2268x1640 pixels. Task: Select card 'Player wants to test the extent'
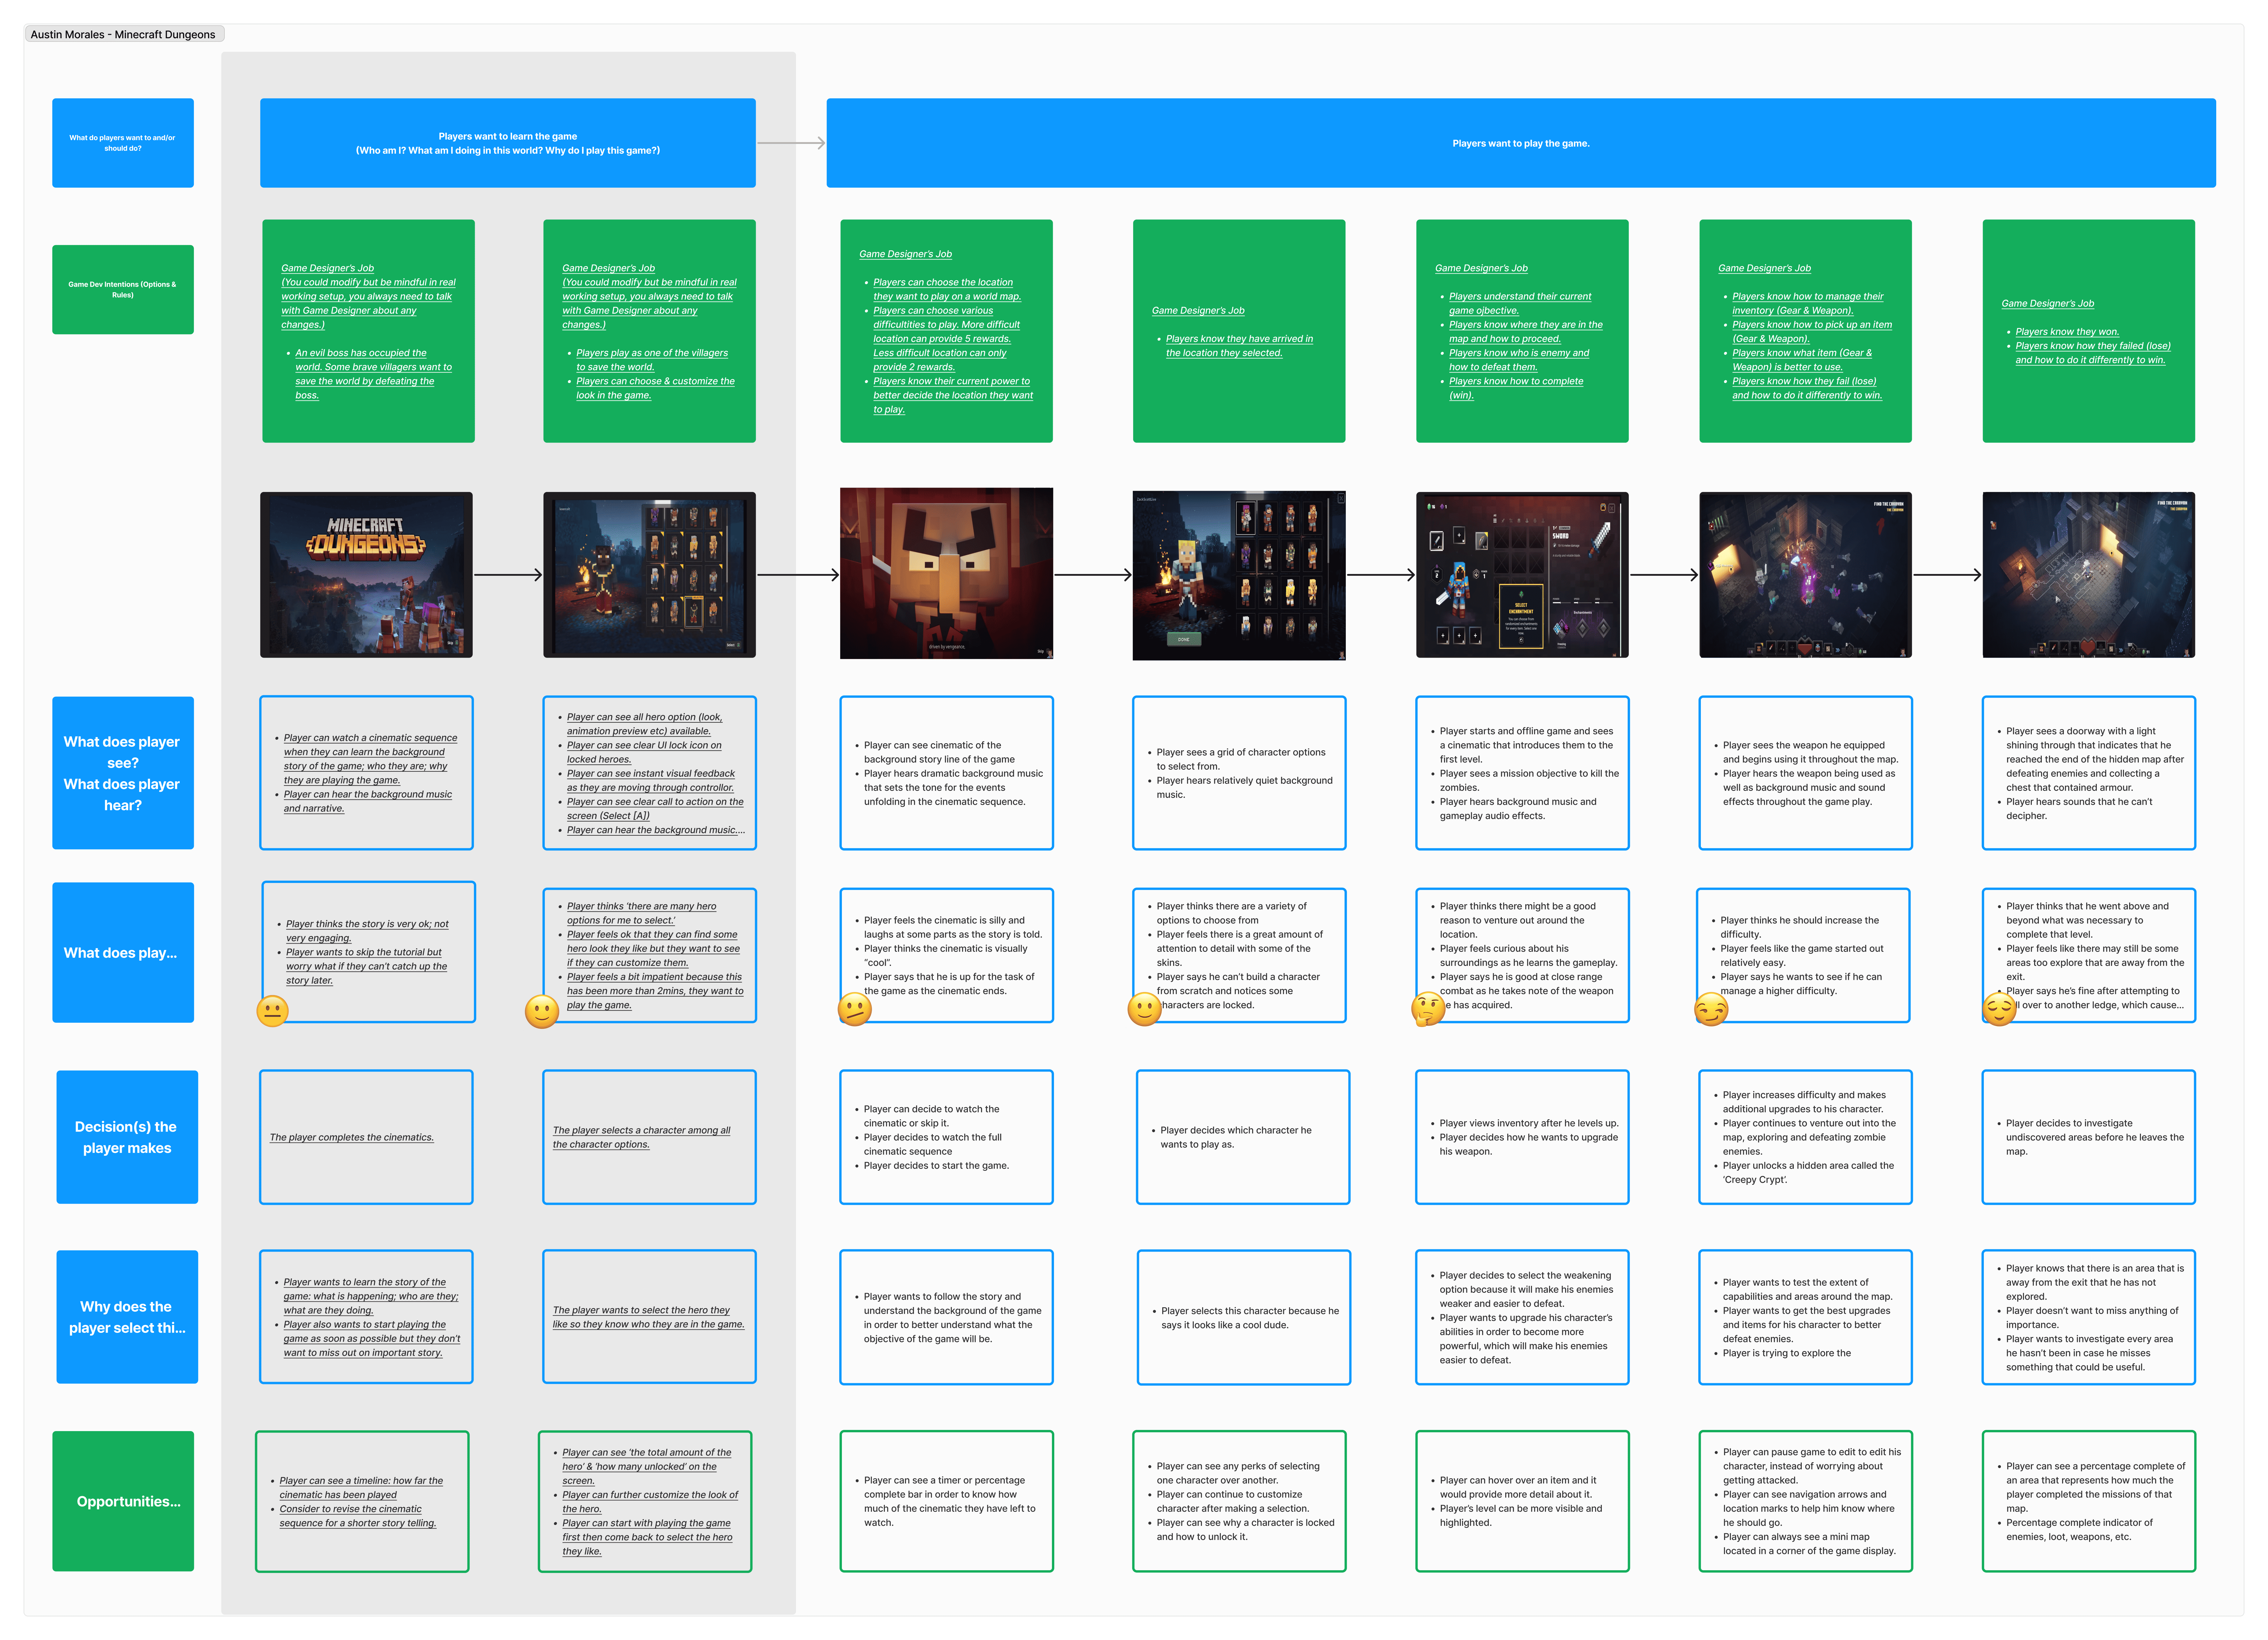click(x=1805, y=1317)
